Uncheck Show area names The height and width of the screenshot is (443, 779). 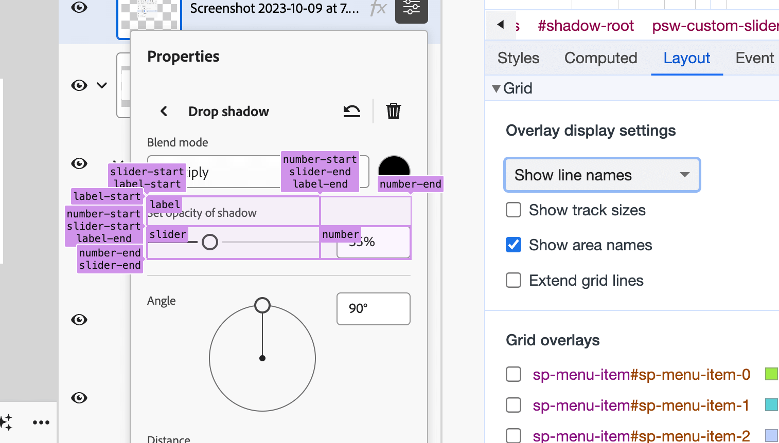[x=514, y=245]
